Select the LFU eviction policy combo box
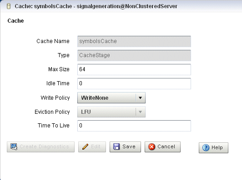The image size is (242, 180). [x=111, y=112]
